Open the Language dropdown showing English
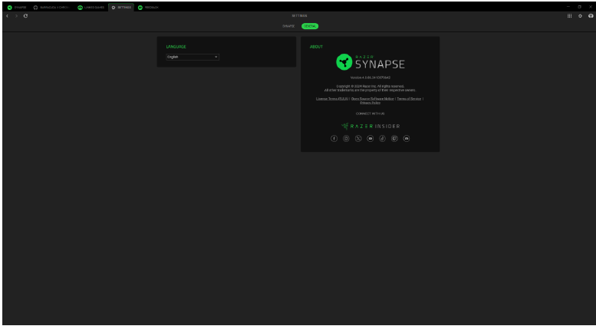596x326 pixels. [193, 57]
